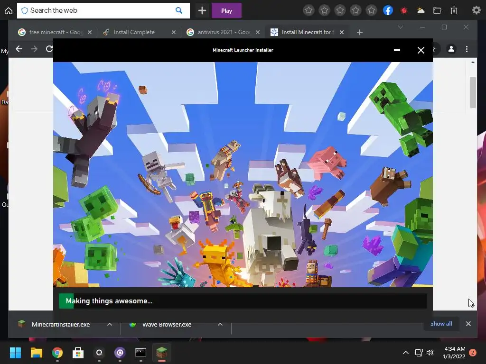Close the downloads bar

pyautogui.click(x=468, y=324)
